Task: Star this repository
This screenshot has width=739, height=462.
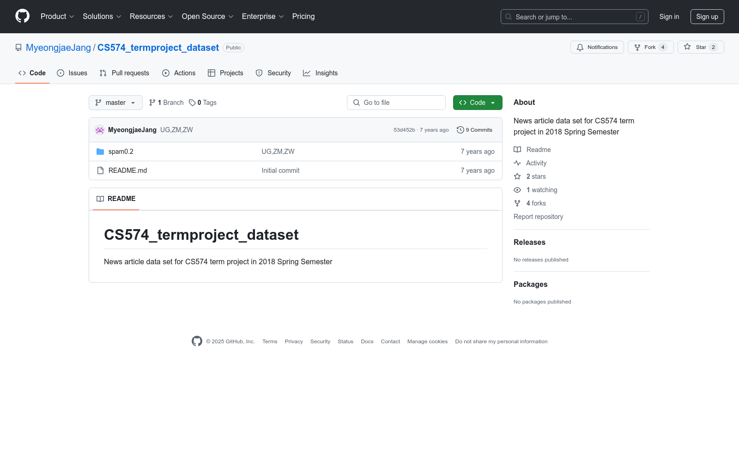Action: [701, 47]
